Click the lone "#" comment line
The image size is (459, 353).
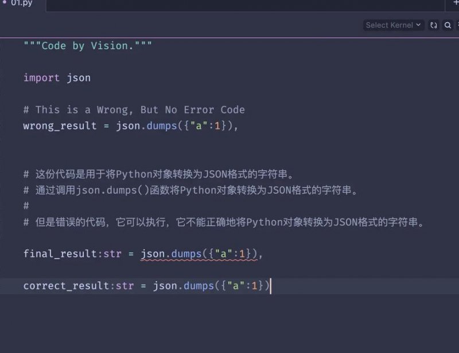pos(26,206)
